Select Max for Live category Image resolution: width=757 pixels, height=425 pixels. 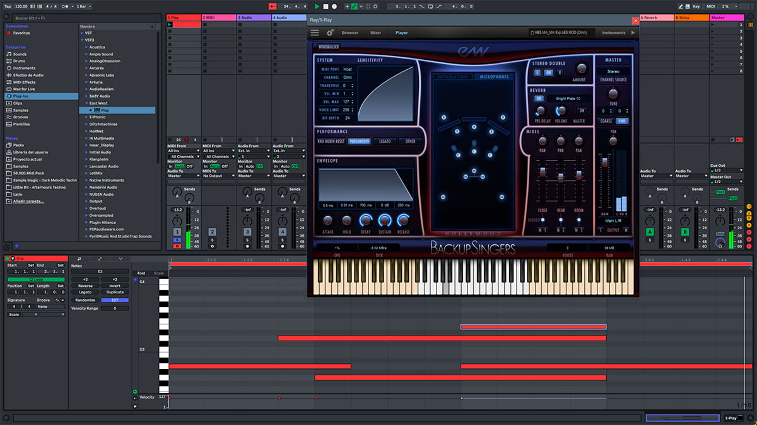tap(24, 89)
